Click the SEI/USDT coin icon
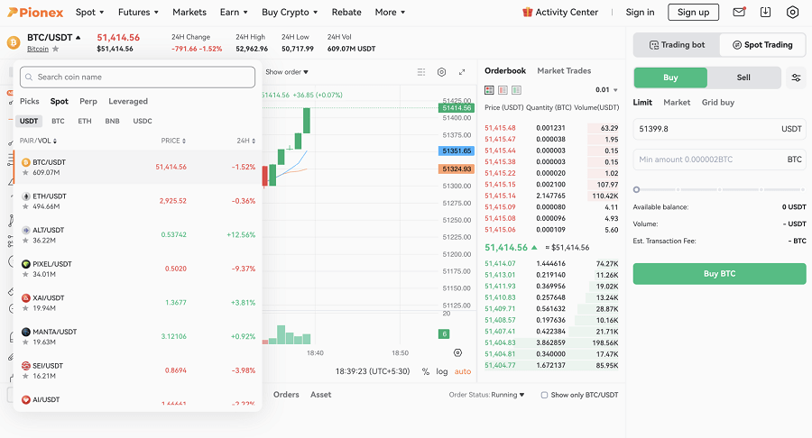 (25, 366)
